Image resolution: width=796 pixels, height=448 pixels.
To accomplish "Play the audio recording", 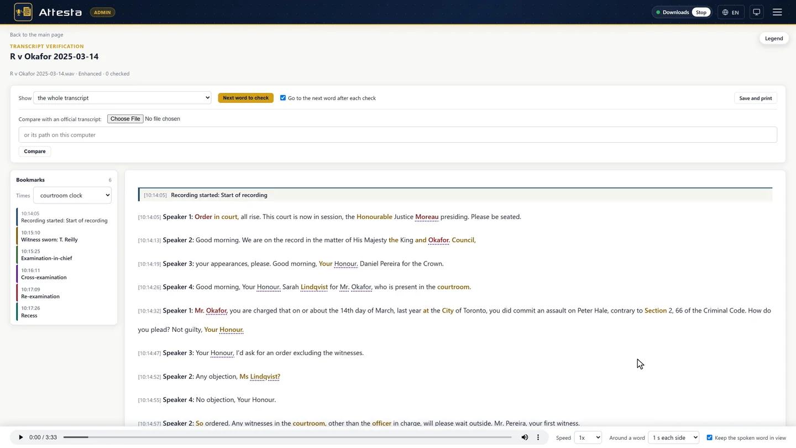I will tap(20, 437).
